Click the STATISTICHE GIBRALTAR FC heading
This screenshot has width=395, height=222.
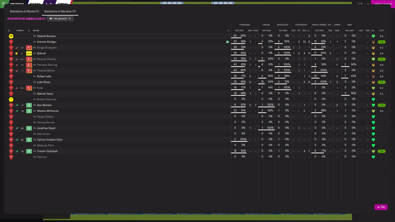[x=27, y=19]
